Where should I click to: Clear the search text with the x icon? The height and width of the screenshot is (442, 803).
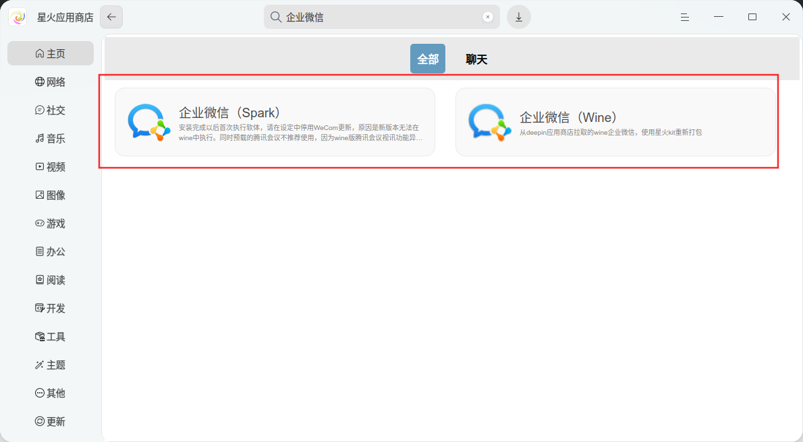(x=487, y=18)
